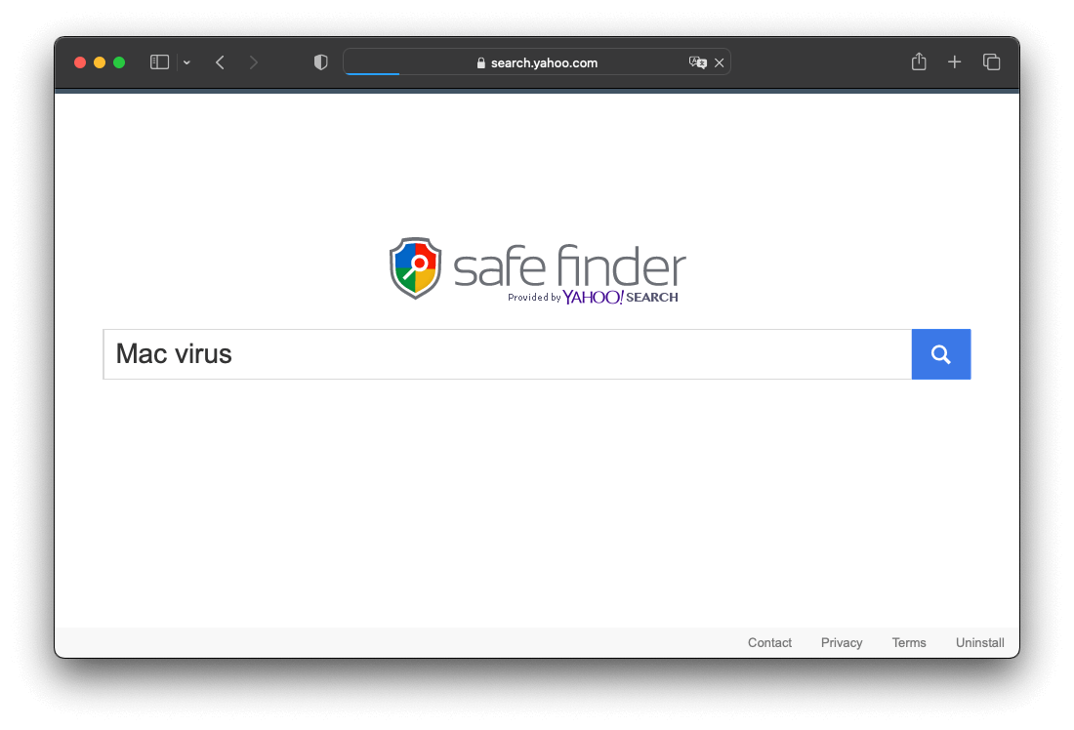Open the Terms footer link

coord(908,642)
